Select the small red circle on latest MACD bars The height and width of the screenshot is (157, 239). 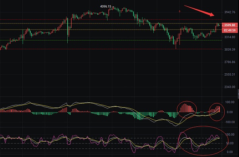tap(217, 112)
